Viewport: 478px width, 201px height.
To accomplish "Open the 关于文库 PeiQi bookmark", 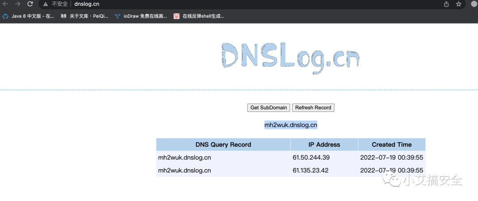I will (85, 16).
